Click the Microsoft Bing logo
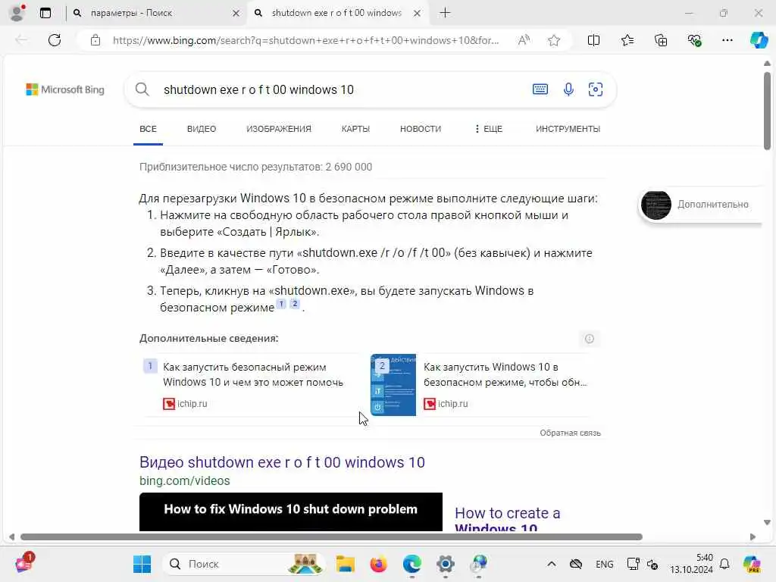 pos(65,89)
